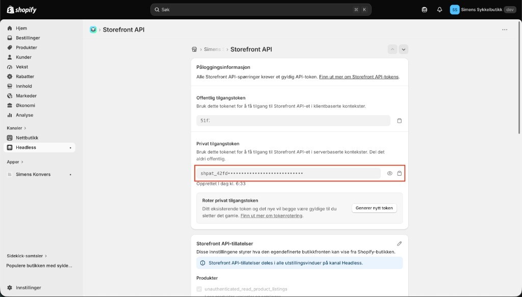The height and width of the screenshot is (297, 522).
Task: Click the Innhold sidebar icon
Action: tap(10, 86)
